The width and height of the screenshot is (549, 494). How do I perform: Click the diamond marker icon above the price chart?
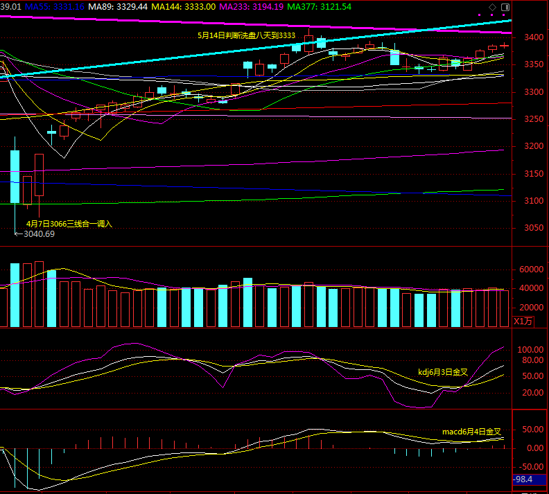click(x=492, y=7)
